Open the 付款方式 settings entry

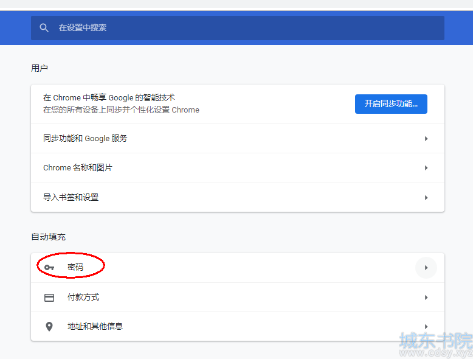237,298
